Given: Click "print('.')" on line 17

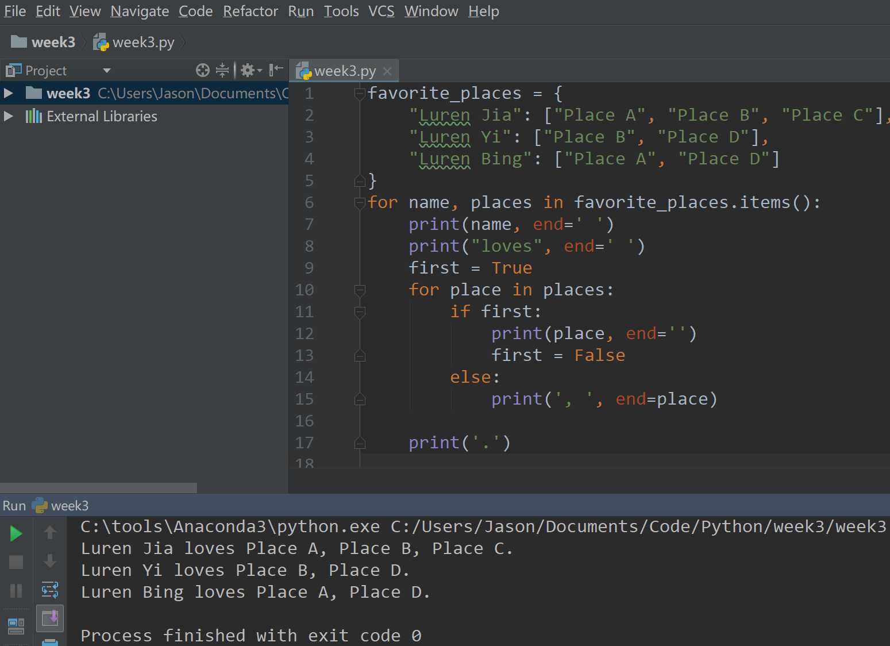Looking at the screenshot, I should [x=459, y=443].
